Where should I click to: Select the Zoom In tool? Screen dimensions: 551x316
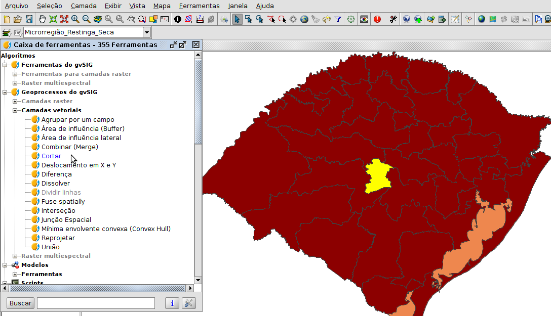[74, 19]
